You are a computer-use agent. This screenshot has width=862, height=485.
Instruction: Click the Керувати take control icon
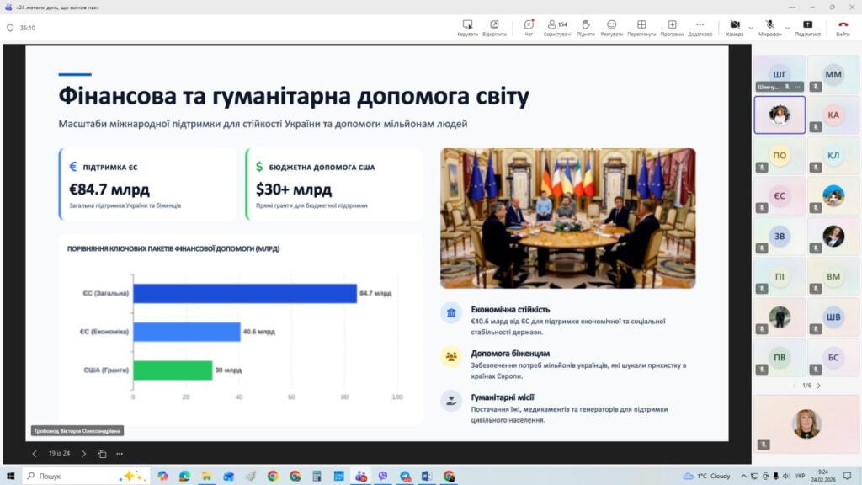point(467,27)
